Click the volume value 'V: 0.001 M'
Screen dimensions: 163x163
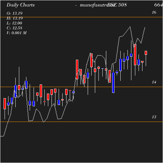click(x=17, y=33)
